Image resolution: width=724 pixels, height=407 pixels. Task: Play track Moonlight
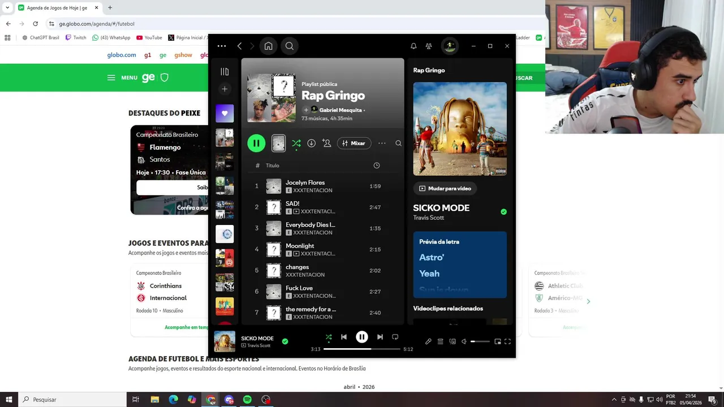pyautogui.click(x=322, y=249)
